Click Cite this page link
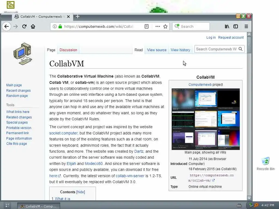Viewport: 279px width, 209px height. click(x=17, y=144)
